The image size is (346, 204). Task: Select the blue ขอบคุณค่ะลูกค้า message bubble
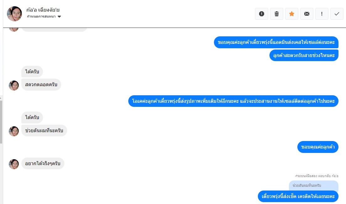pyautogui.click(x=318, y=147)
